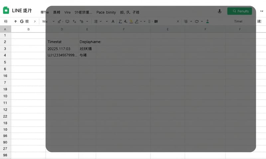The image size is (266, 159).
Task: Click the up arrow icon in toolbar
Action: 16,21
